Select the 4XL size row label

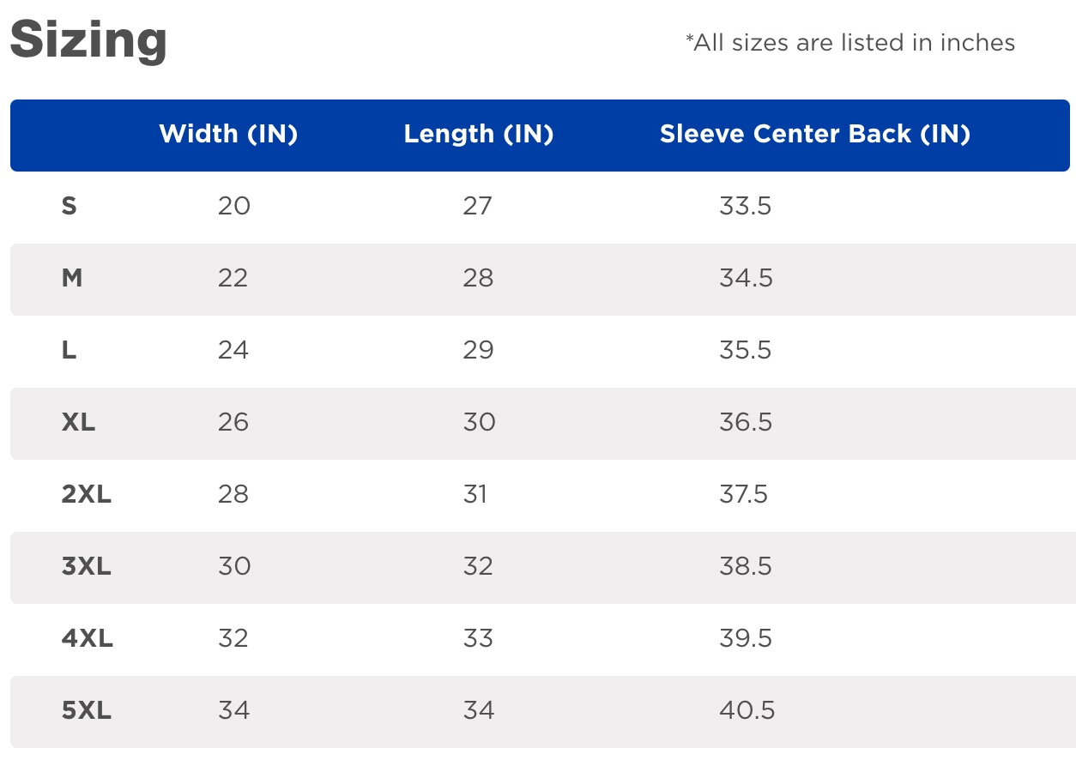(88, 638)
